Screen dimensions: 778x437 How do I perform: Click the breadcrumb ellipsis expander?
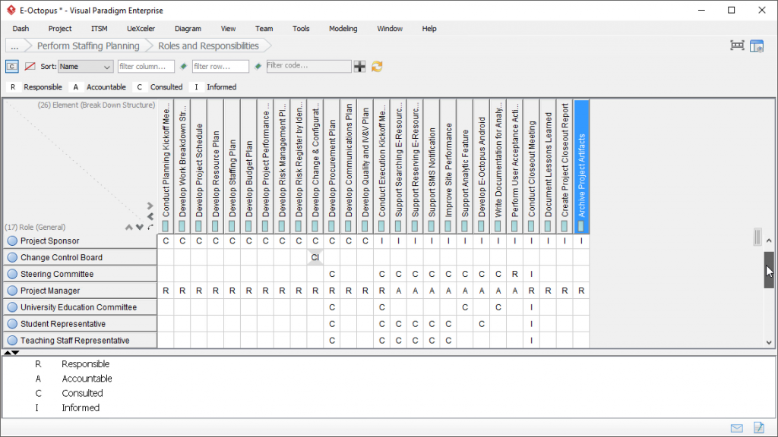pos(14,46)
